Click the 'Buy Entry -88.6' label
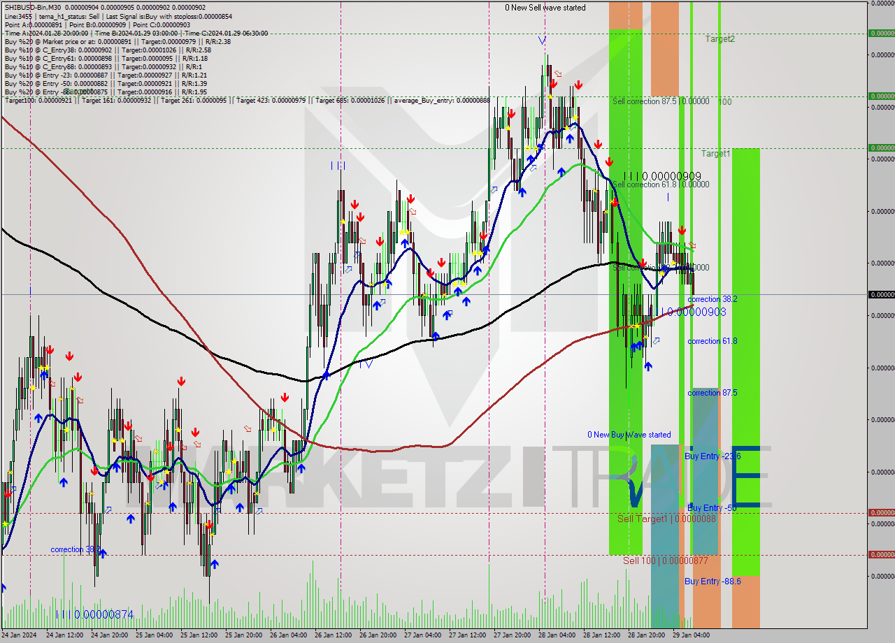 [x=713, y=581]
